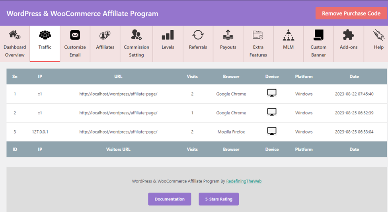Switch to the Customize Email tab label

click(x=75, y=51)
